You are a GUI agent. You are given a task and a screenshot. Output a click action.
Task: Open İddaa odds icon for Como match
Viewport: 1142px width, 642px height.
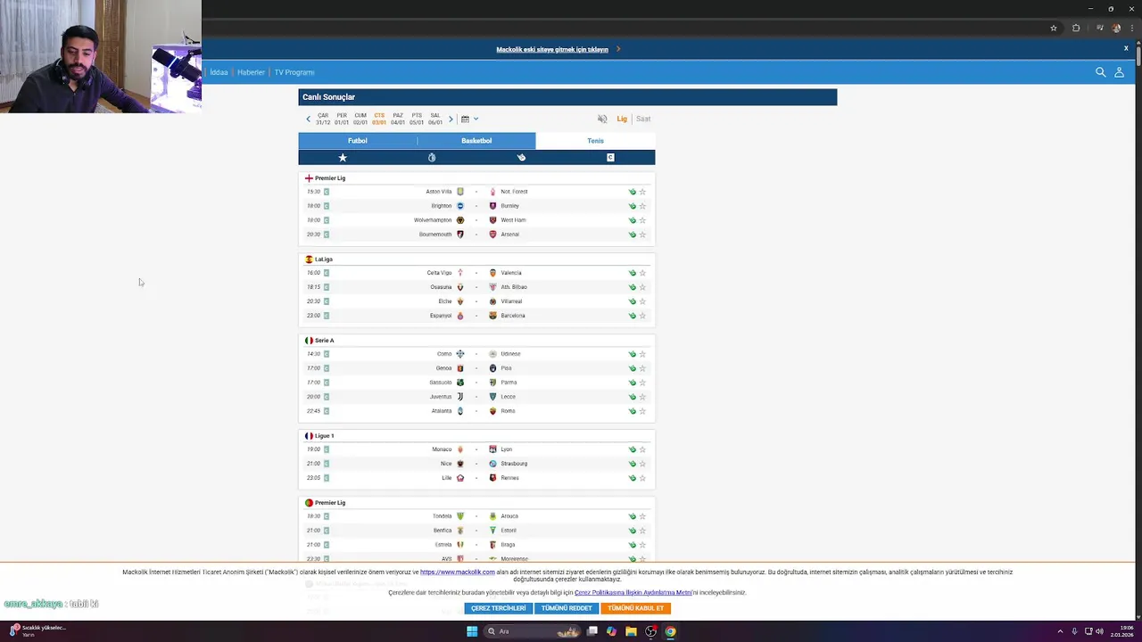click(x=632, y=354)
